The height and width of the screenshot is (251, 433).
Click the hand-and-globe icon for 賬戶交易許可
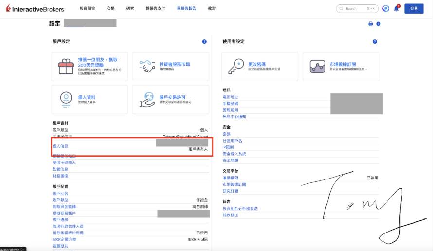point(147,99)
